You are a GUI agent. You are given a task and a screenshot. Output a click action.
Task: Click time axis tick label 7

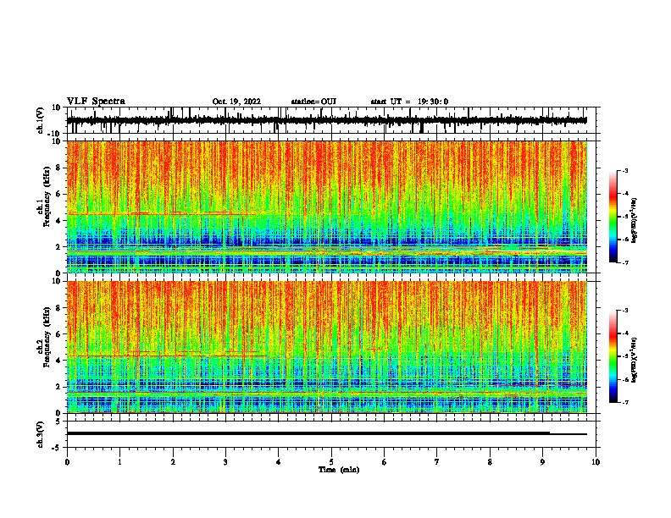click(x=437, y=462)
